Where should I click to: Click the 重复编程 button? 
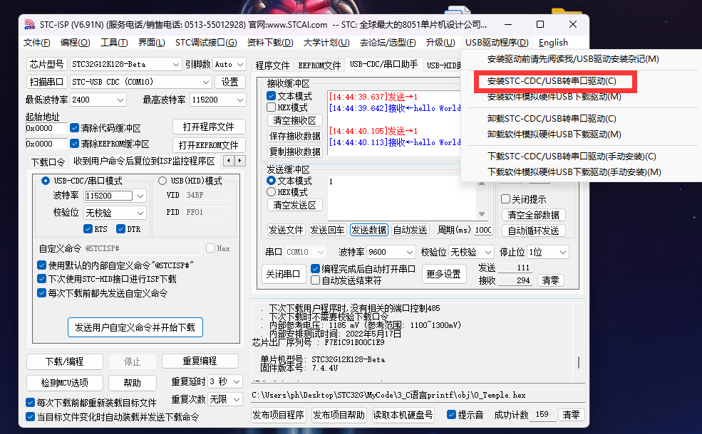[200, 361]
